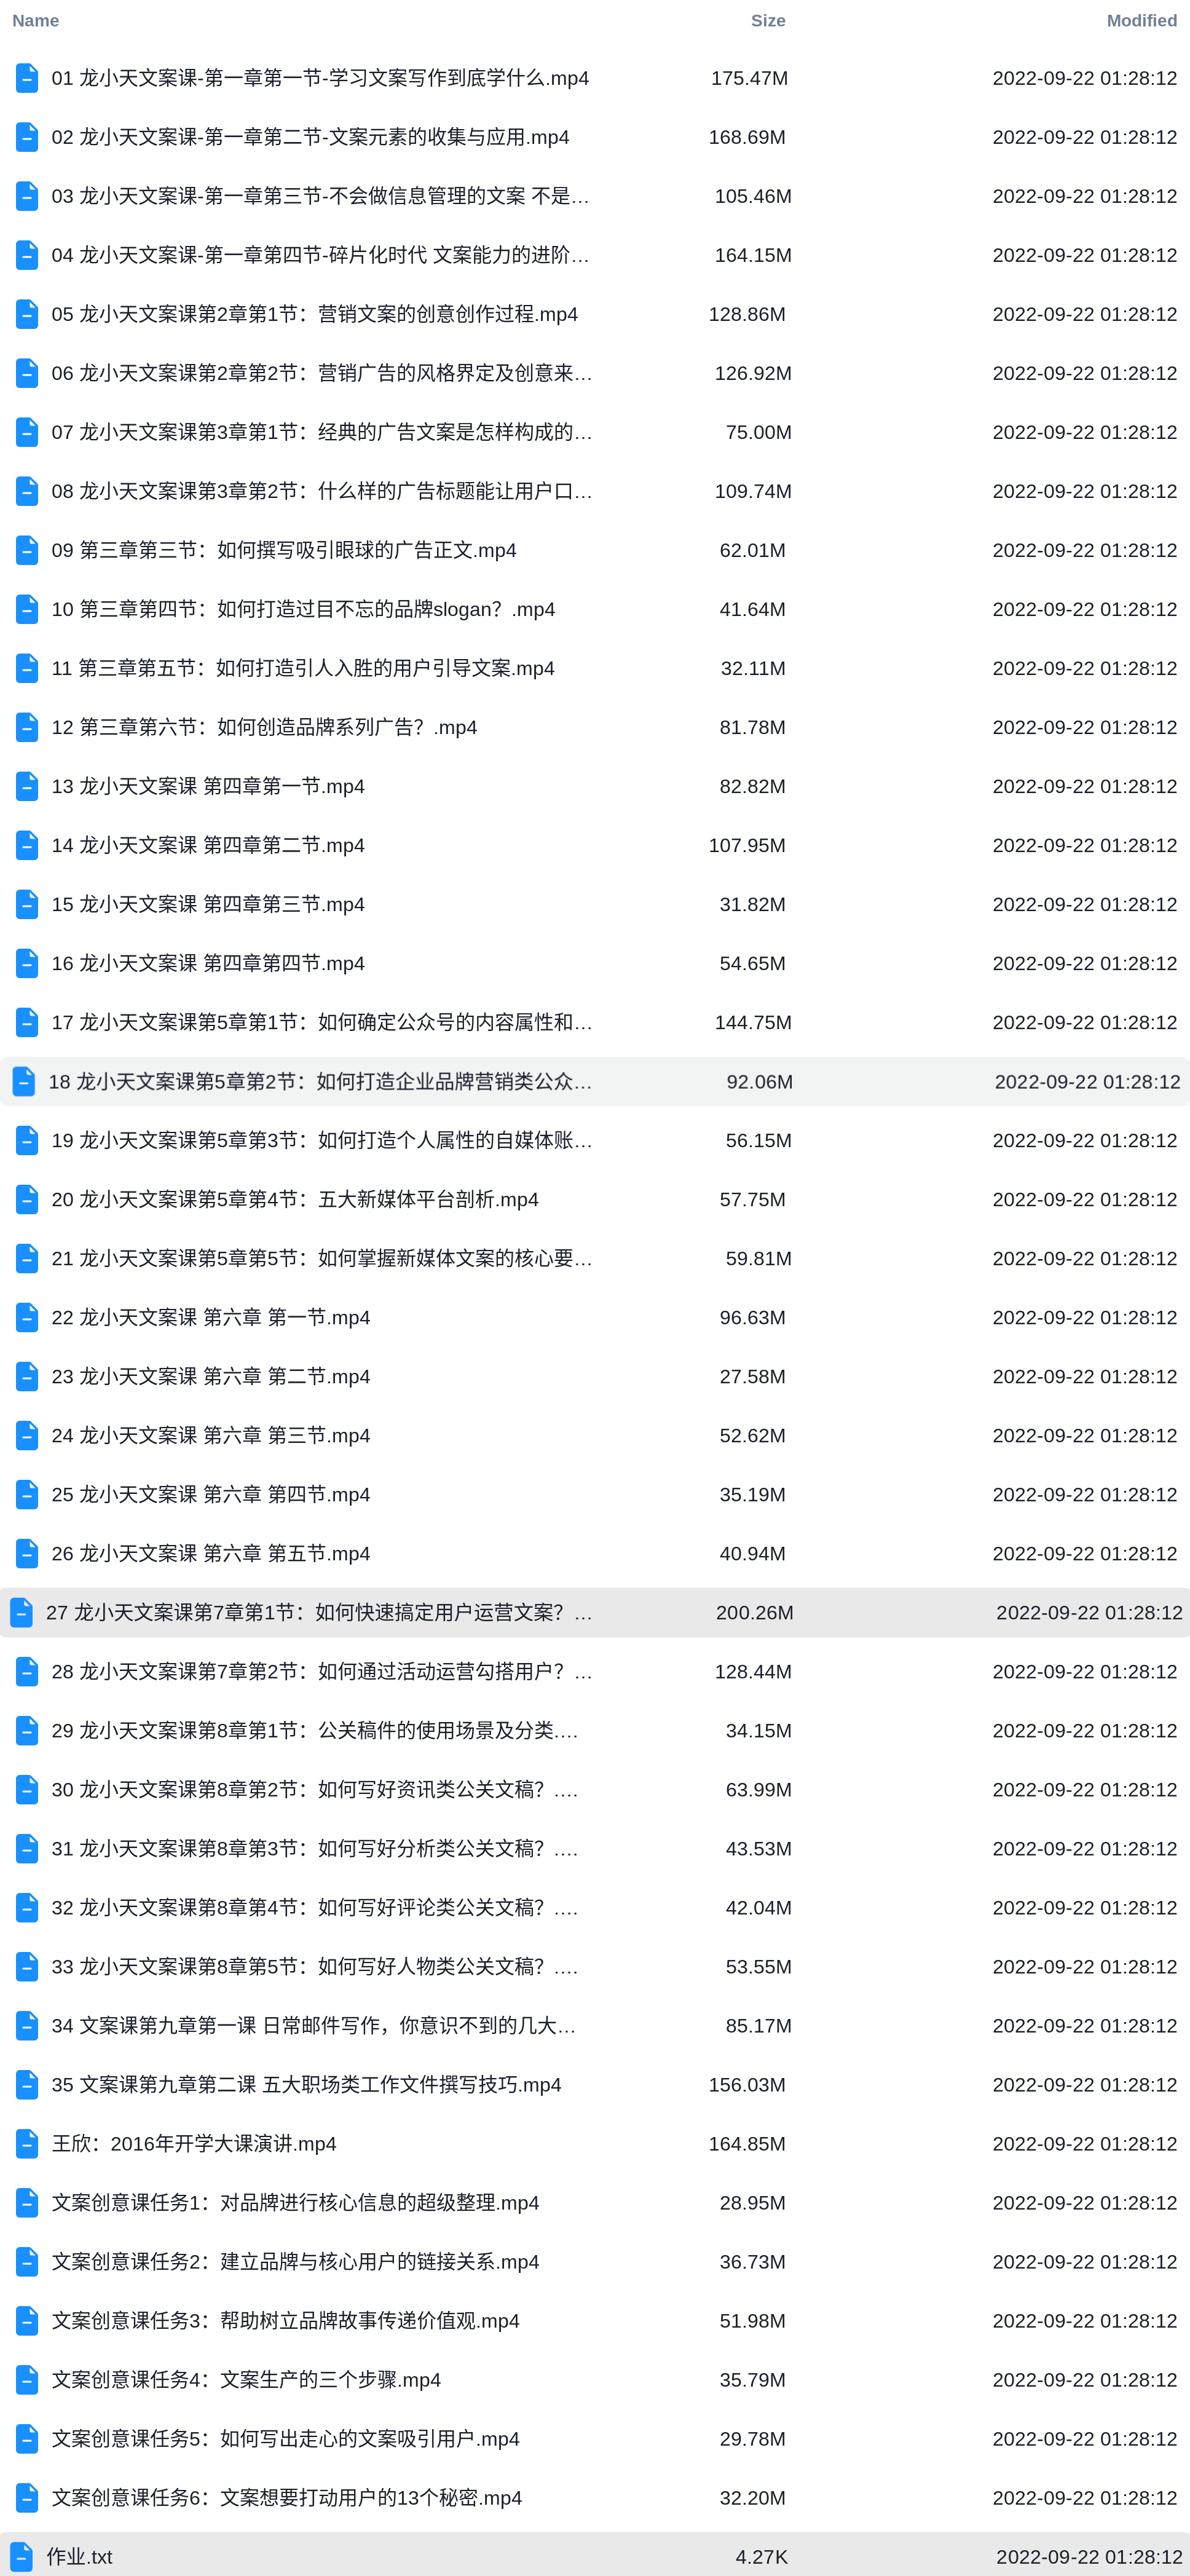This screenshot has height=2576, width=1190.
Task: Open 19 如何打造个人属性的自媒体 file
Action: pos(322,1140)
